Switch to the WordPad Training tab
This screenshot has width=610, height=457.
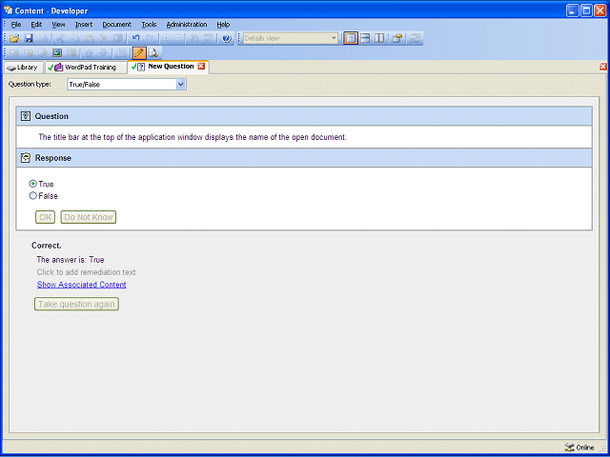[x=86, y=68]
